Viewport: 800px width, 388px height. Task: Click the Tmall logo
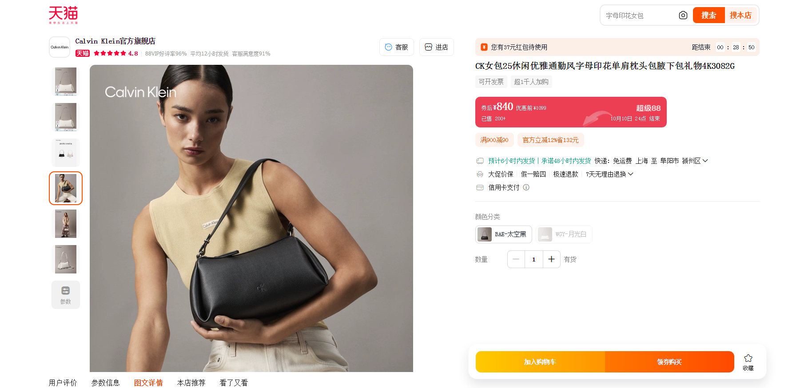pyautogui.click(x=63, y=15)
